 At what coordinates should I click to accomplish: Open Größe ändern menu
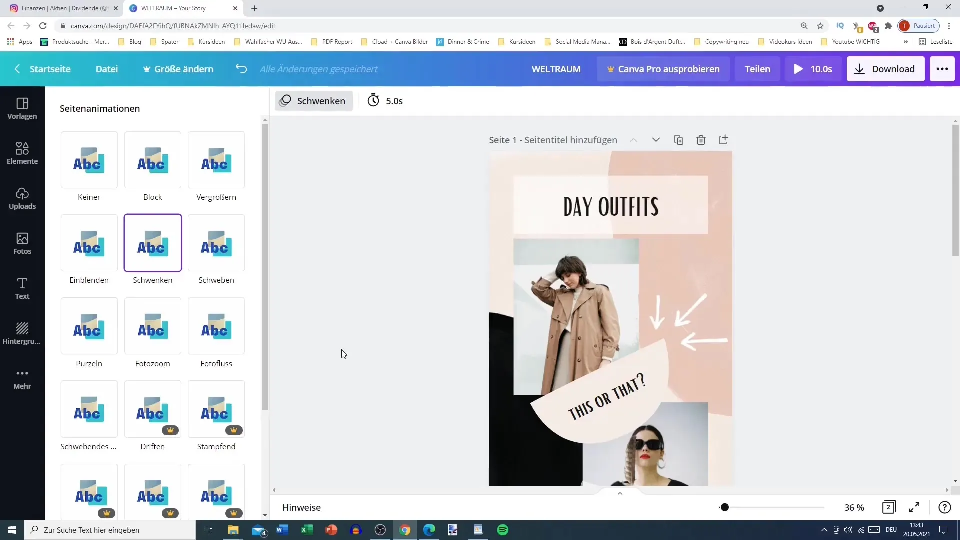click(x=178, y=69)
